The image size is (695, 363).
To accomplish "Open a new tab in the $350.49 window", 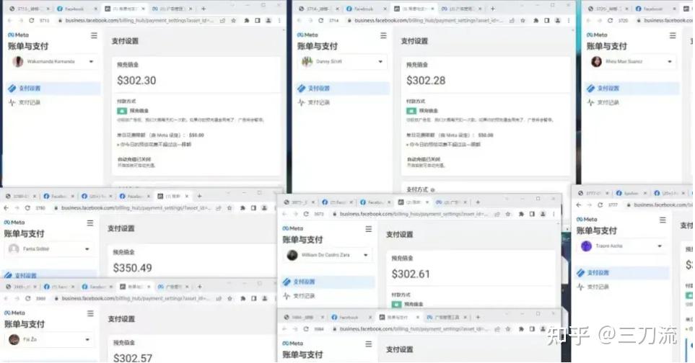I will (199, 196).
